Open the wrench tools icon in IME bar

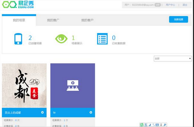point(165,125)
